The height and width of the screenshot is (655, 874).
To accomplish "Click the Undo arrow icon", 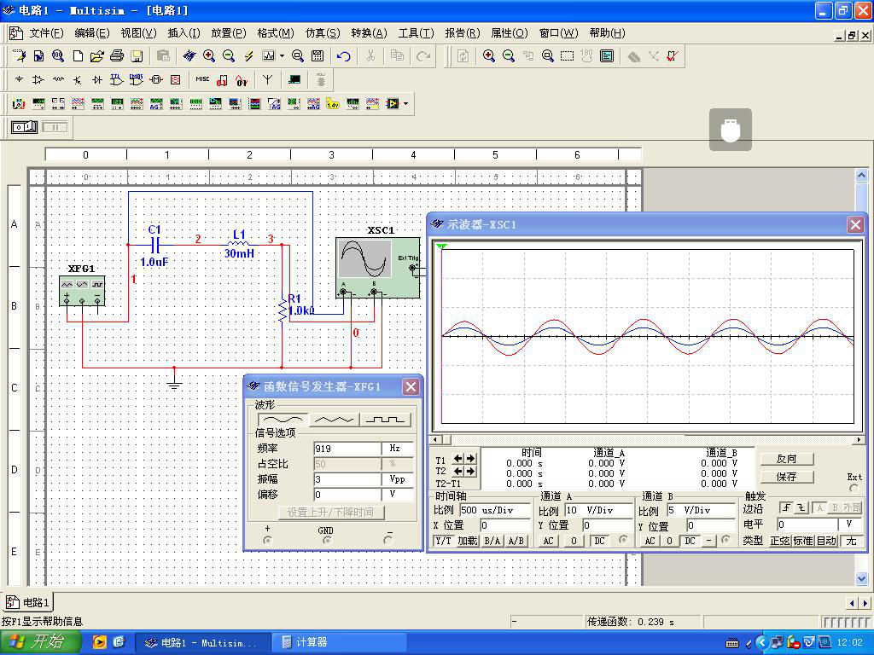I will pyautogui.click(x=343, y=56).
